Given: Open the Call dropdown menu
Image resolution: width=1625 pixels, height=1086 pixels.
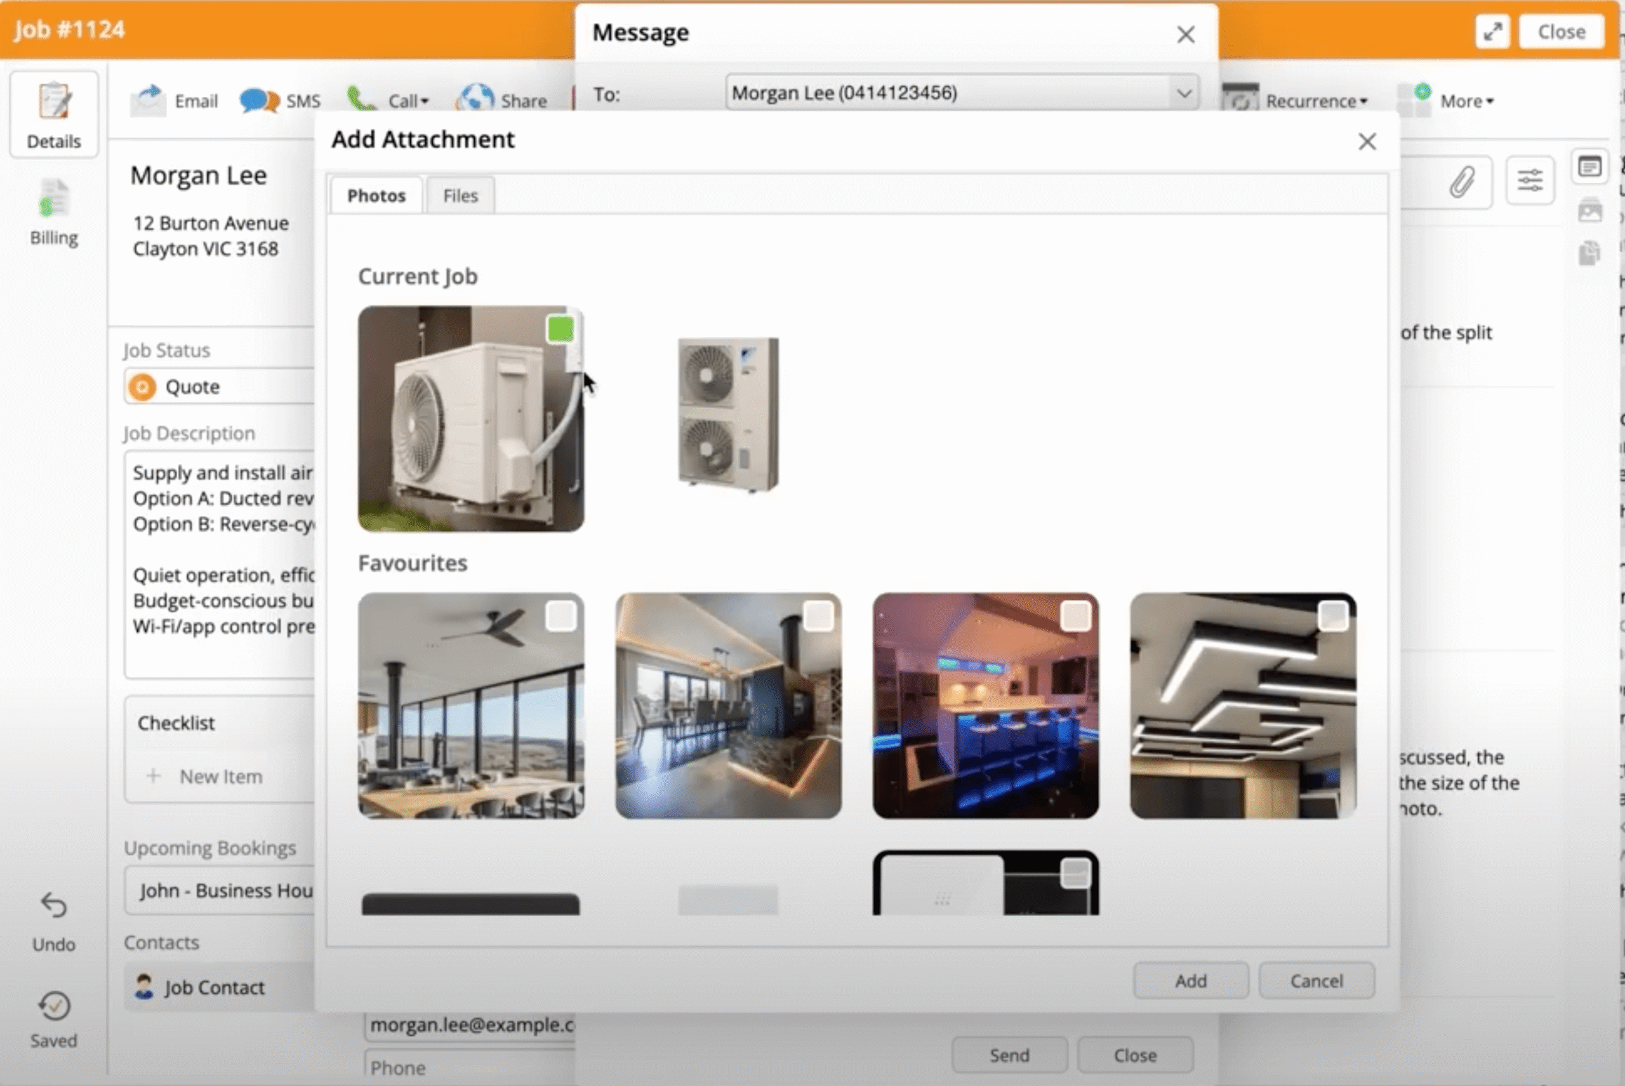Looking at the screenshot, I should tap(408, 101).
